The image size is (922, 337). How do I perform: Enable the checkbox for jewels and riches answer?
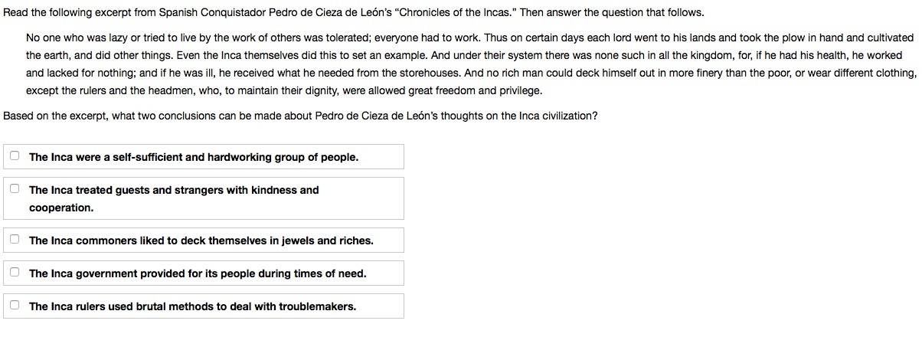pyautogui.click(x=15, y=239)
